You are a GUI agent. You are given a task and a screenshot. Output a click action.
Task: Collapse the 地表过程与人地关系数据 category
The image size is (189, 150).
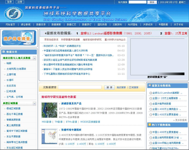(34, 58)
